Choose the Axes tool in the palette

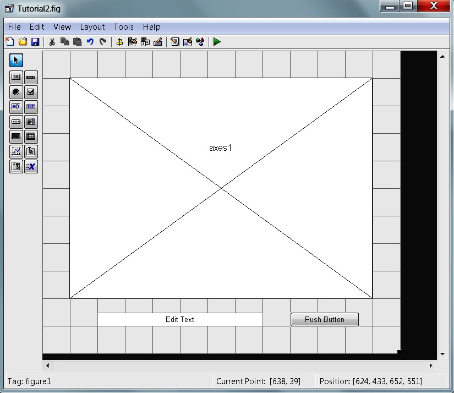point(15,151)
